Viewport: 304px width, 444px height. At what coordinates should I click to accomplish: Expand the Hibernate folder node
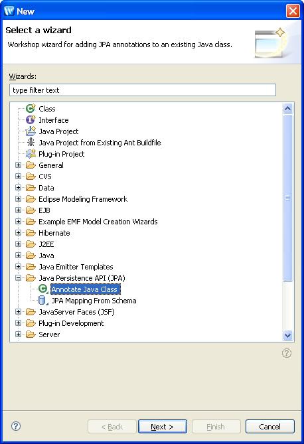18,232
